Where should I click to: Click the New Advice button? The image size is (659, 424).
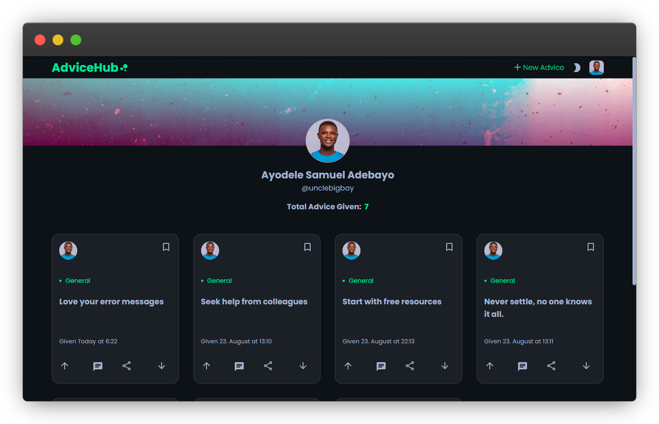539,67
